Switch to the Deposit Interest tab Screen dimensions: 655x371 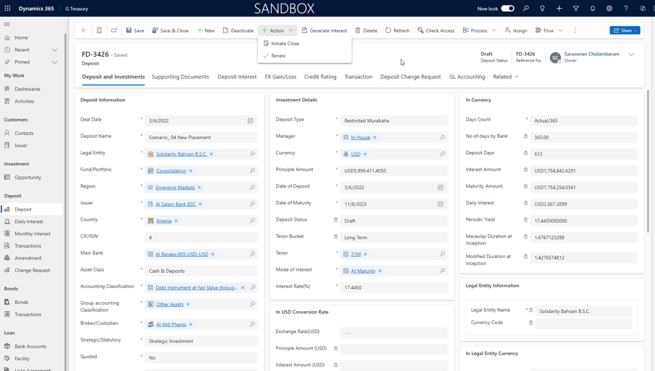237,77
